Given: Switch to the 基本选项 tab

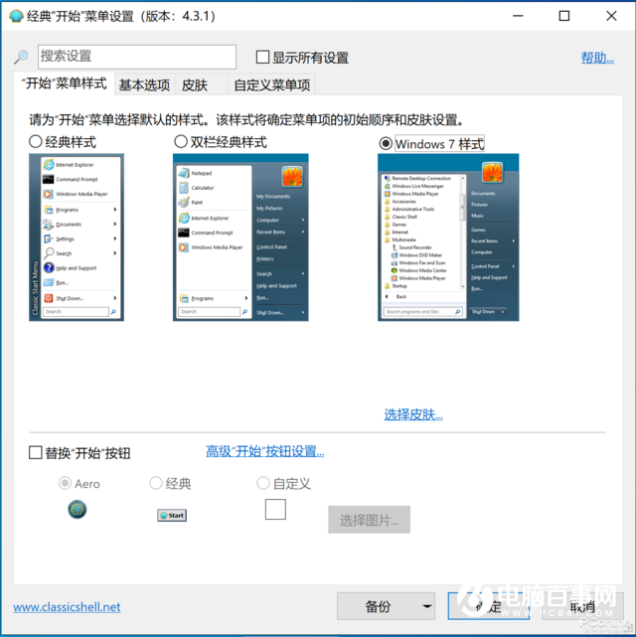Looking at the screenshot, I should [144, 85].
